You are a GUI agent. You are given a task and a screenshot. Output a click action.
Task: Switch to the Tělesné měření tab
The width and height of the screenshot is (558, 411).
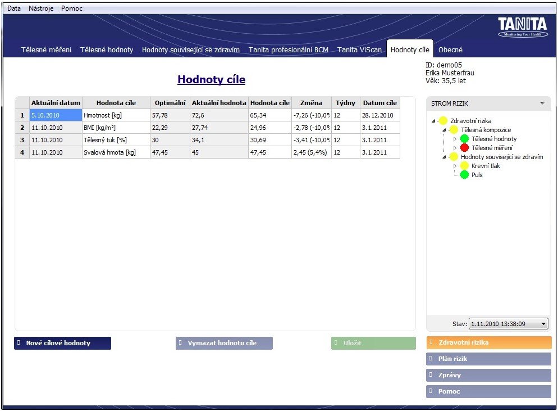tap(46, 49)
